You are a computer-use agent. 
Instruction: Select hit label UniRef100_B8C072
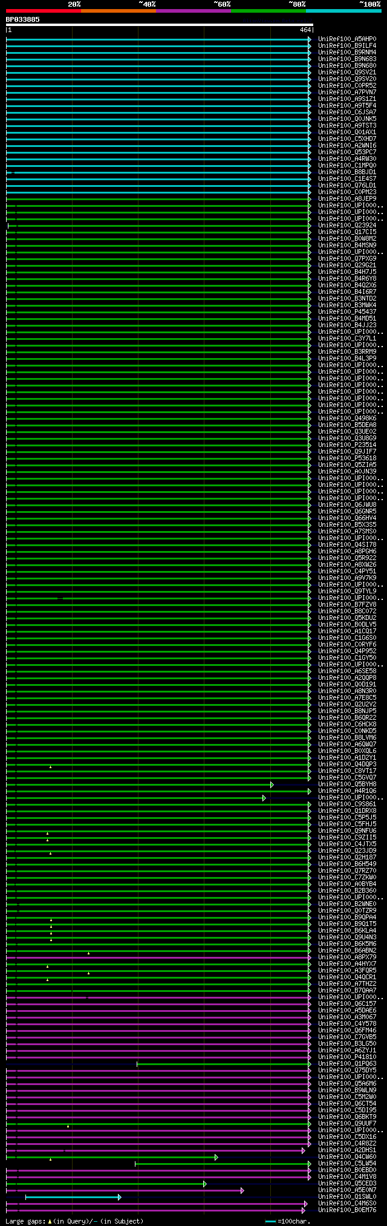[347, 611]
